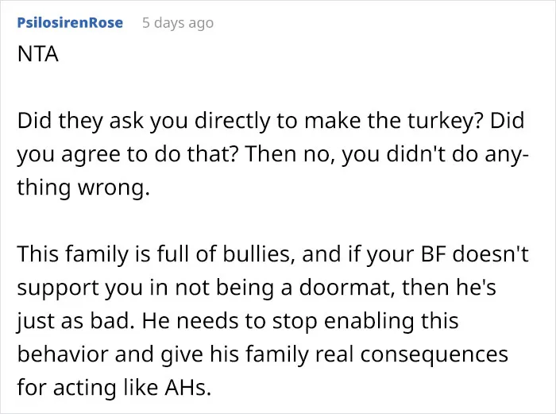Click the phrase 'just as bad.'
This screenshot has height=414, width=556.
[x=76, y=321]
